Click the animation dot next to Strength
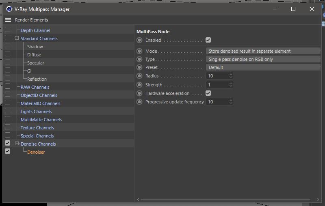This screenshot has height=206, width=325. 139,85
